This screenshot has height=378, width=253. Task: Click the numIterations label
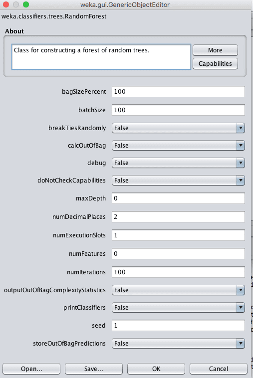[x=86, y=272]
